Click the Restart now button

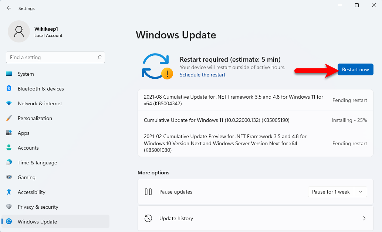355,69
